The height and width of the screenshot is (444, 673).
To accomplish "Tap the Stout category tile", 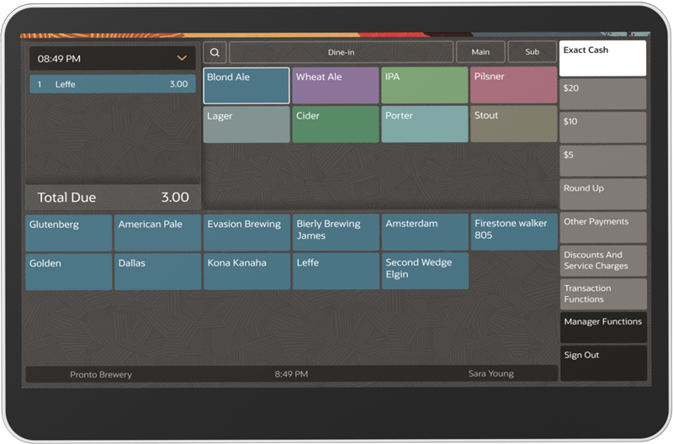I will [513, 124].
